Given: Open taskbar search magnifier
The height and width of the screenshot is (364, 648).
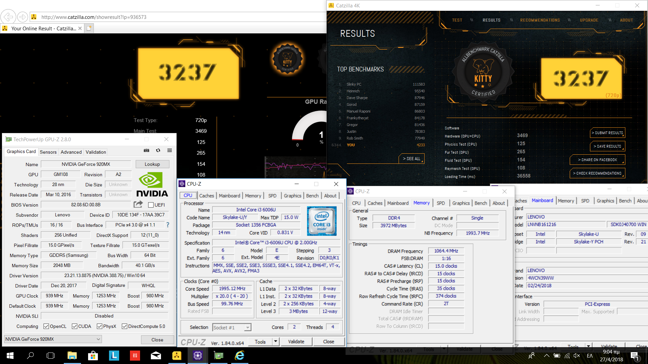Looking at the screenshot, I should pos(30,355).
